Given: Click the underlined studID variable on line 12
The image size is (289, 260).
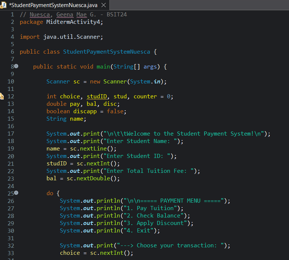Looking at the screenshot, I should pos(97,96).
